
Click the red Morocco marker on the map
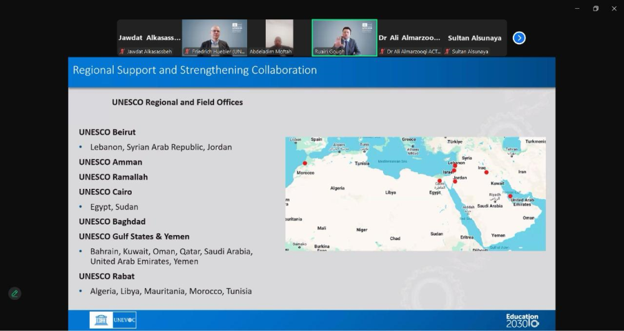pyautogui.click(x=305, y=163)
